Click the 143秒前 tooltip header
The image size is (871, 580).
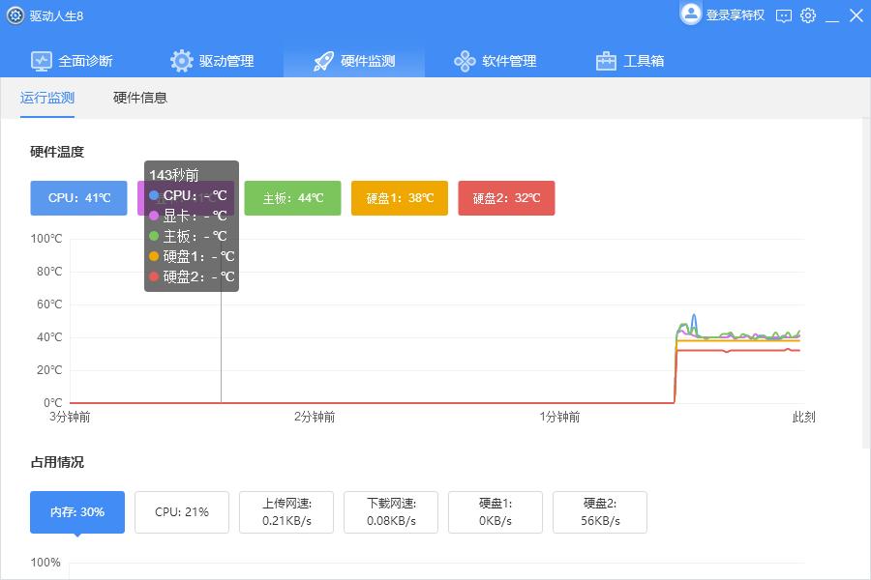click(x=174, y=175)
